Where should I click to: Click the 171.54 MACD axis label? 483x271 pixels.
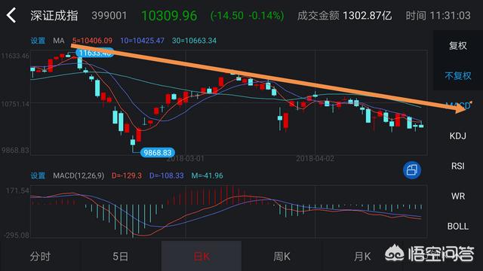(17, 190)
